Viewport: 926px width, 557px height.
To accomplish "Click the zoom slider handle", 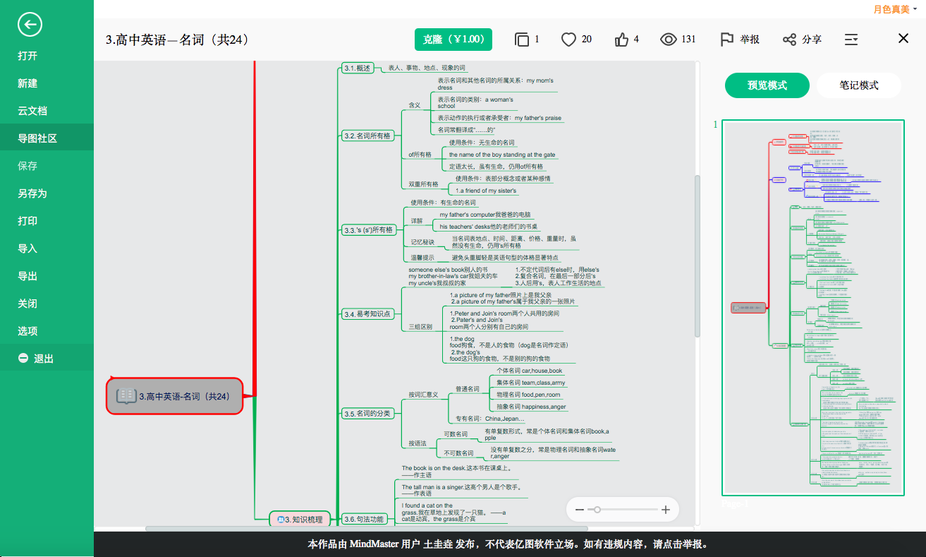I will coord(597,509).
